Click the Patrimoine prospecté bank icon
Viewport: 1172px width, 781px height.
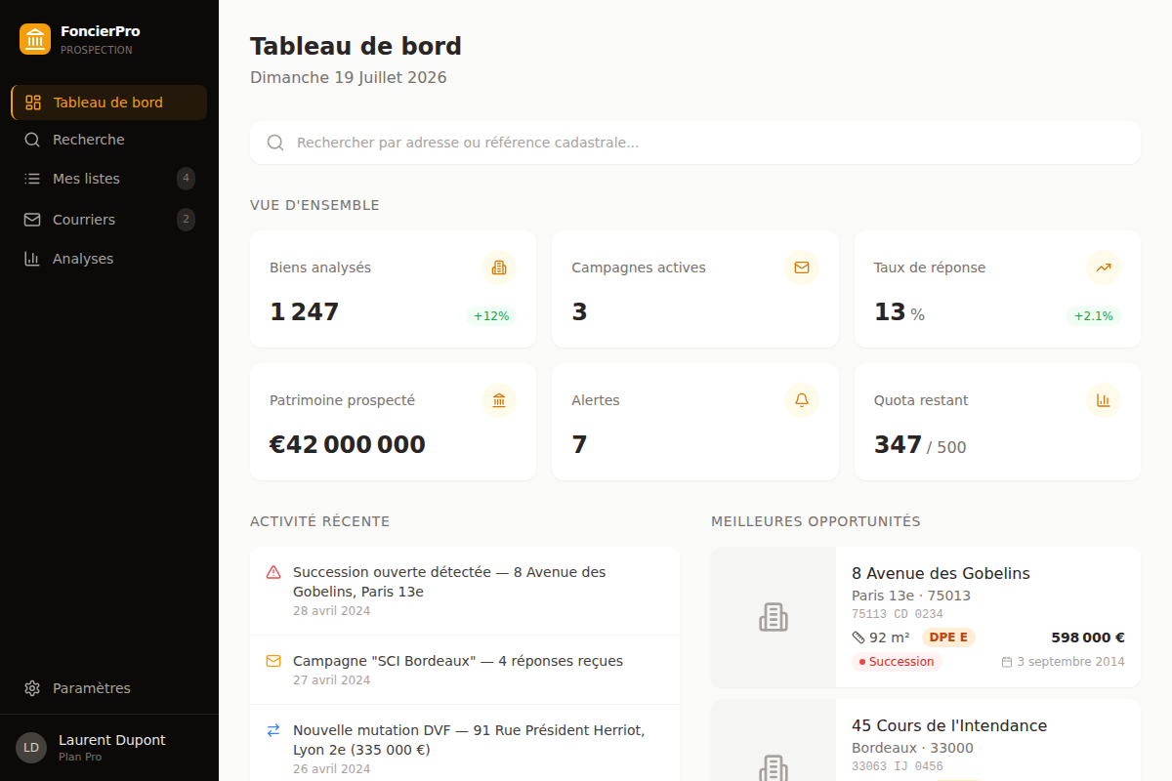[x=499, y=400]
